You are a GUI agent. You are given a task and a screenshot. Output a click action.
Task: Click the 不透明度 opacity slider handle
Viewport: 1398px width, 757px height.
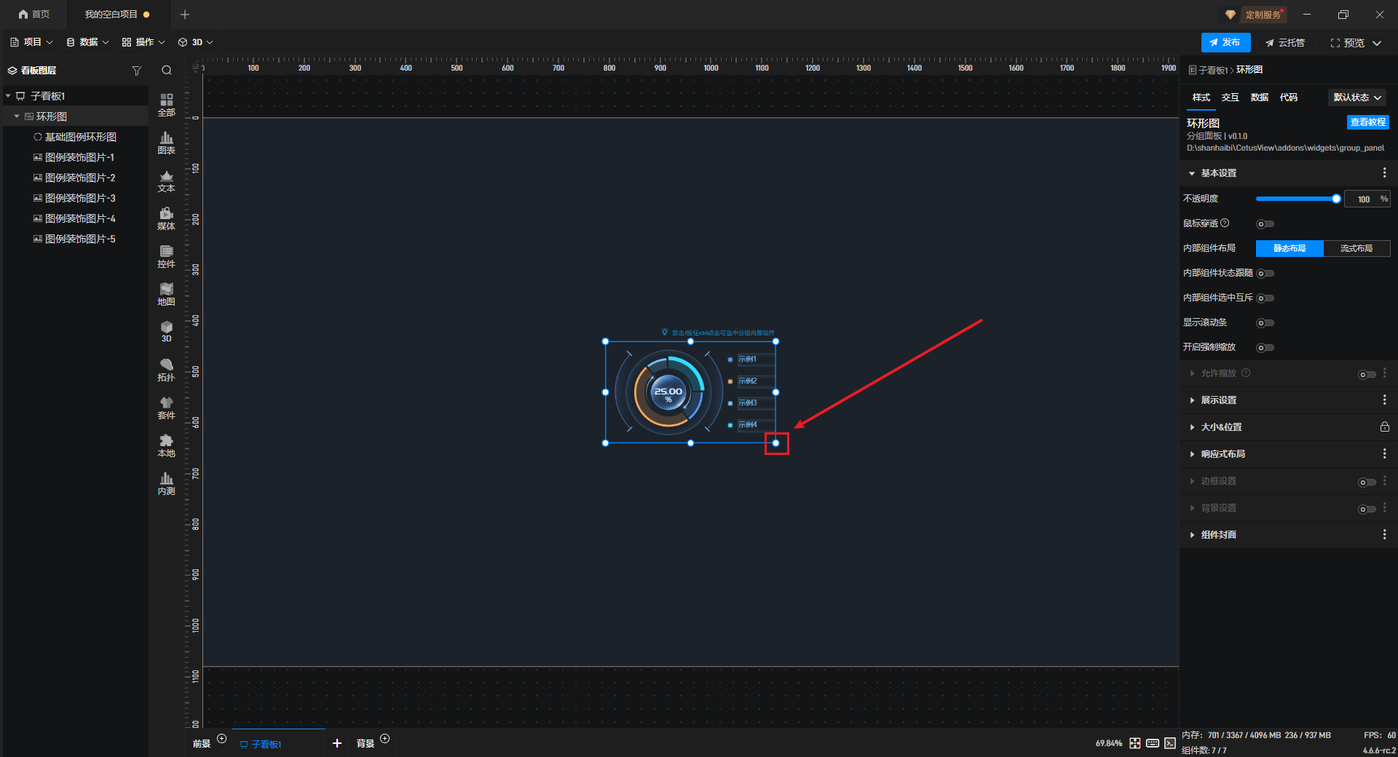pos(1336,199)
